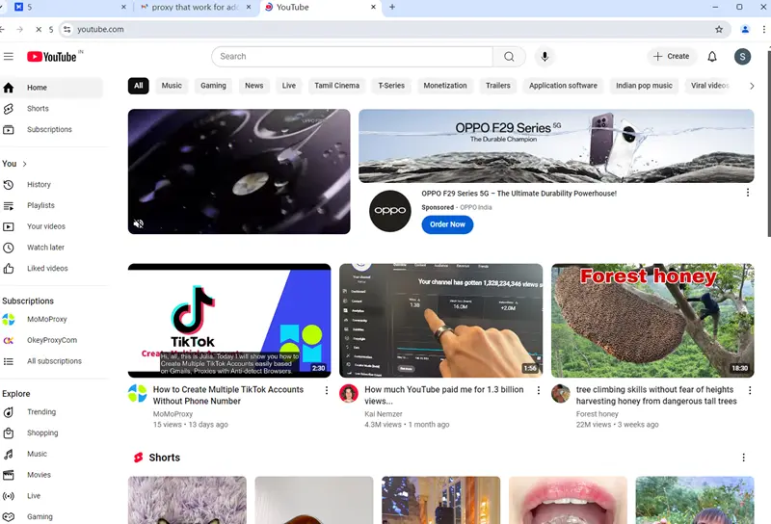Filter by the Gaming chip
Screen dimensions: 771x524
[x=213, y=86]
